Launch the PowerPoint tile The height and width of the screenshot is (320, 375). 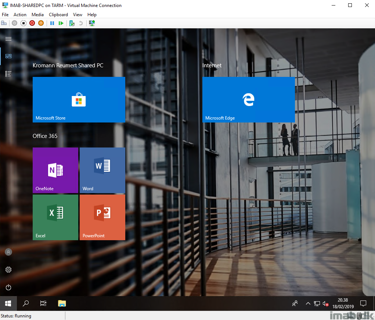click(102, 217)
